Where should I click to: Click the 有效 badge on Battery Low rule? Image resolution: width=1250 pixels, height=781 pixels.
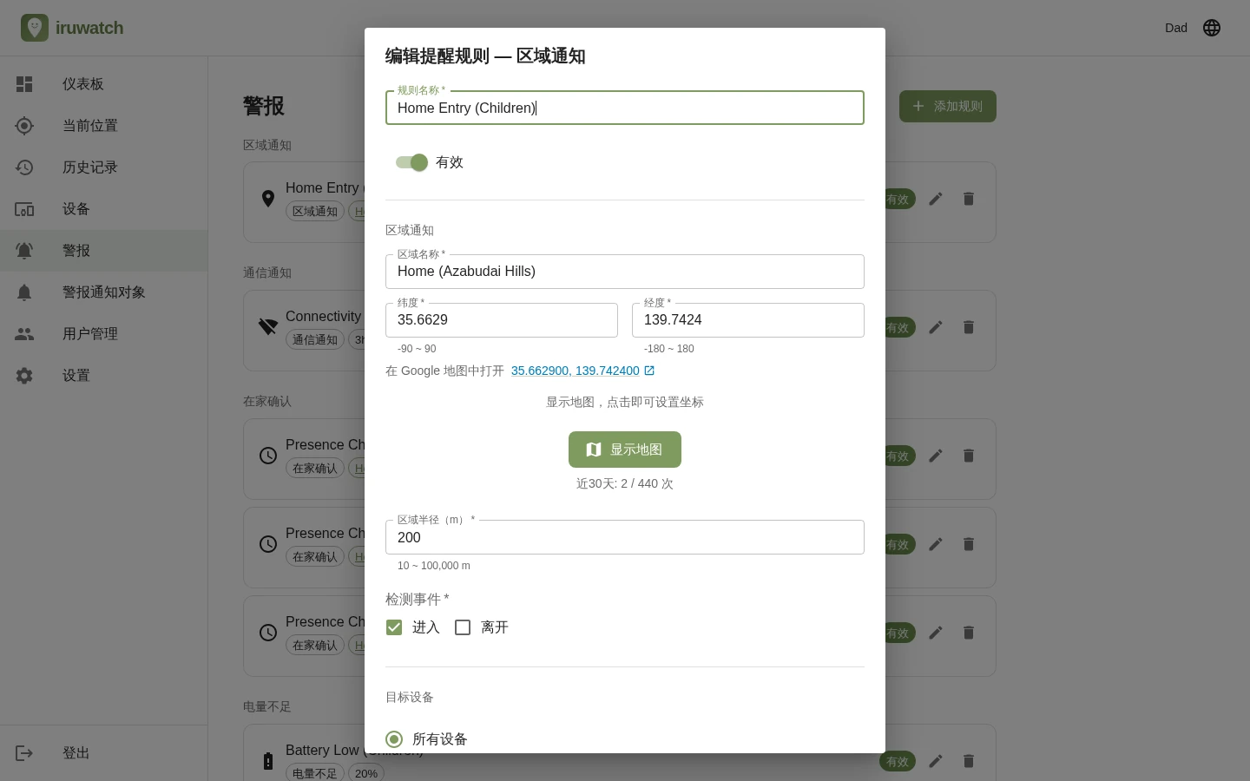point(898,761)
